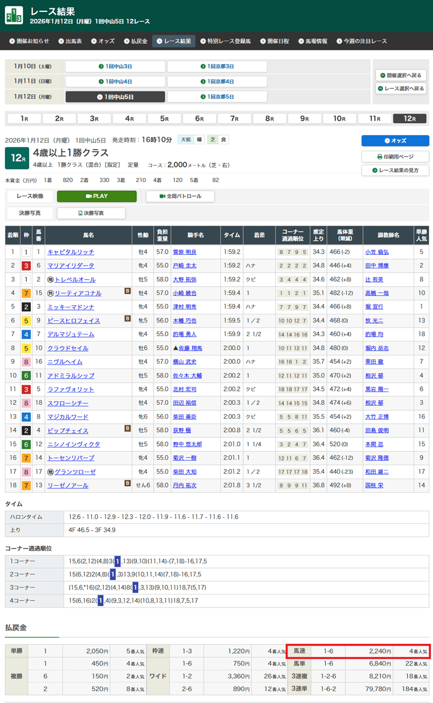The height and width of the screenshot is (703, 433).
Task: Open jockey link 戸崎 圭太
Action: coord(184,266)
